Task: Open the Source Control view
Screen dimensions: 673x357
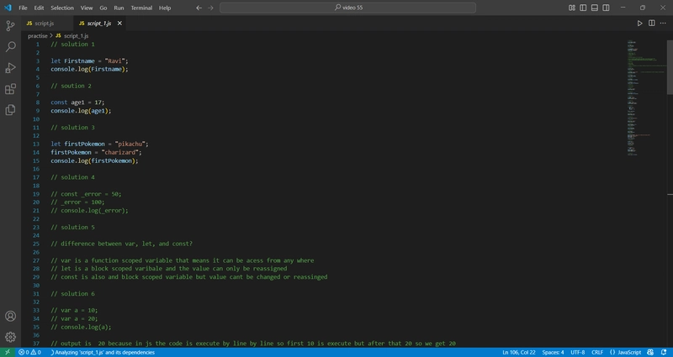Action: 10,26
